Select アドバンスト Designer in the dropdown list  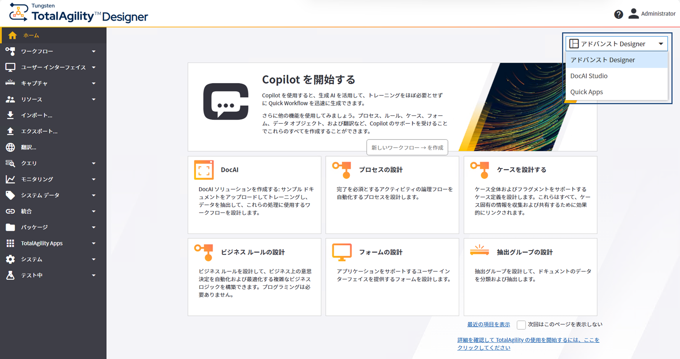617,60
